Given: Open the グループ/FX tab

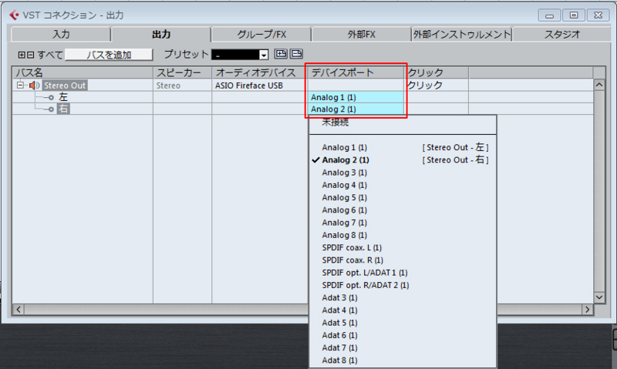Looking at the screenshot, I should tap(261, 35).
